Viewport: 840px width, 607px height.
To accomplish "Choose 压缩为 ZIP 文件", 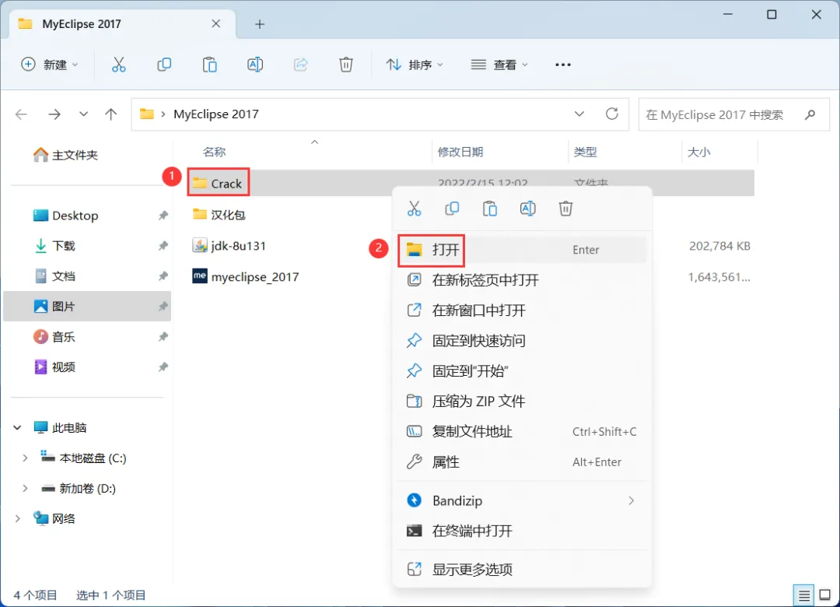I will 522,401.
